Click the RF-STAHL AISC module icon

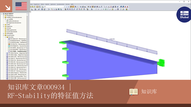pos(7,56)
